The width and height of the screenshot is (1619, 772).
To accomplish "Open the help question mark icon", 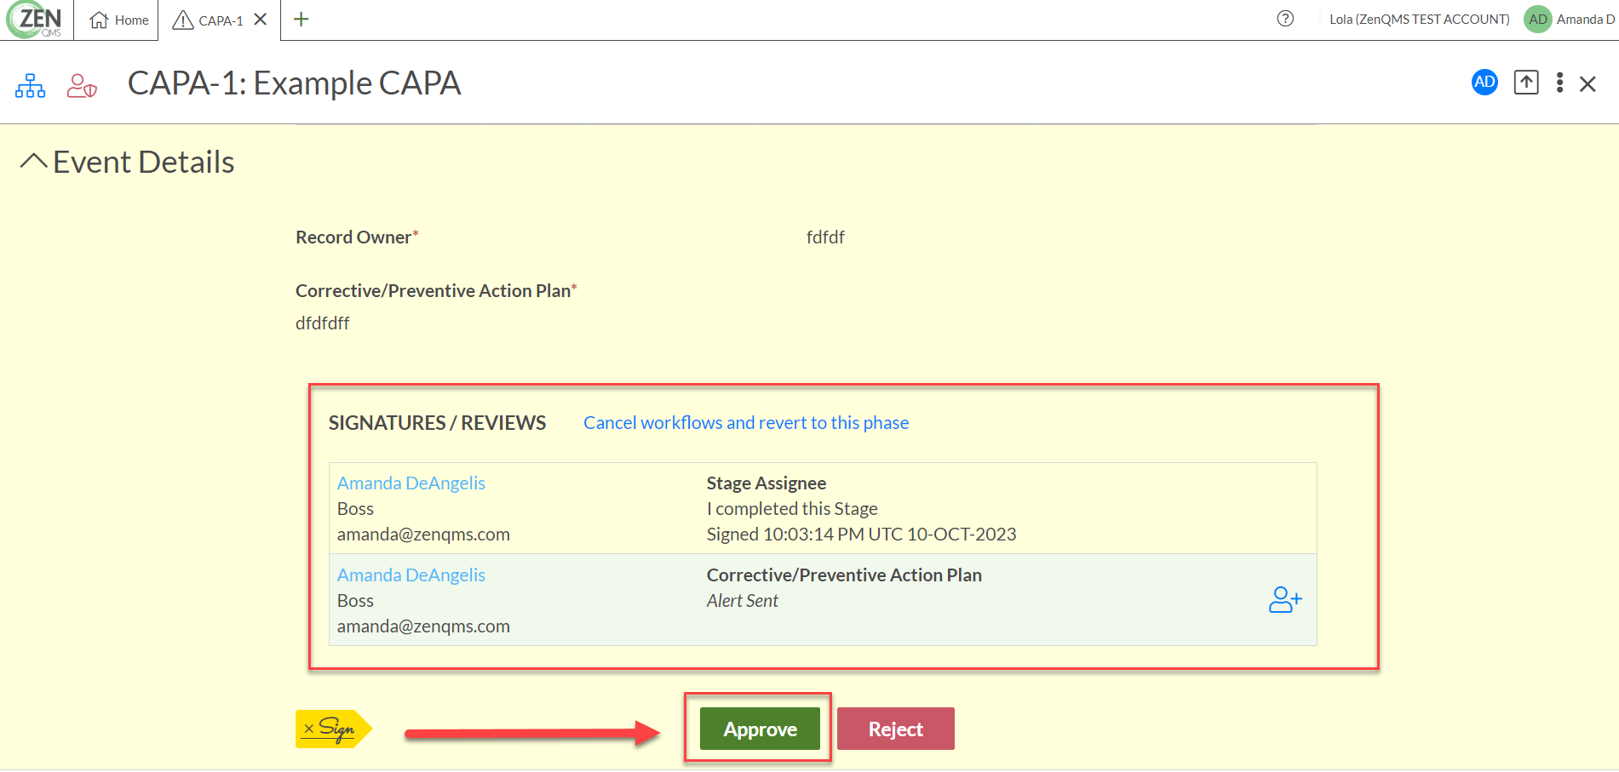I will coord(1285,19).
